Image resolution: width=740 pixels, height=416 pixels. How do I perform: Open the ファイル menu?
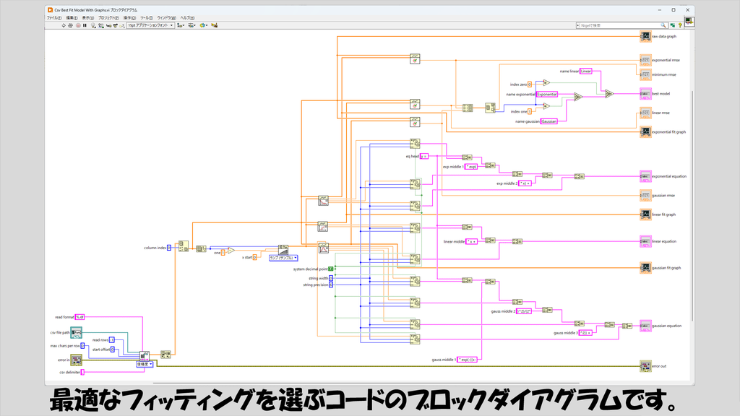pos(53,18)
